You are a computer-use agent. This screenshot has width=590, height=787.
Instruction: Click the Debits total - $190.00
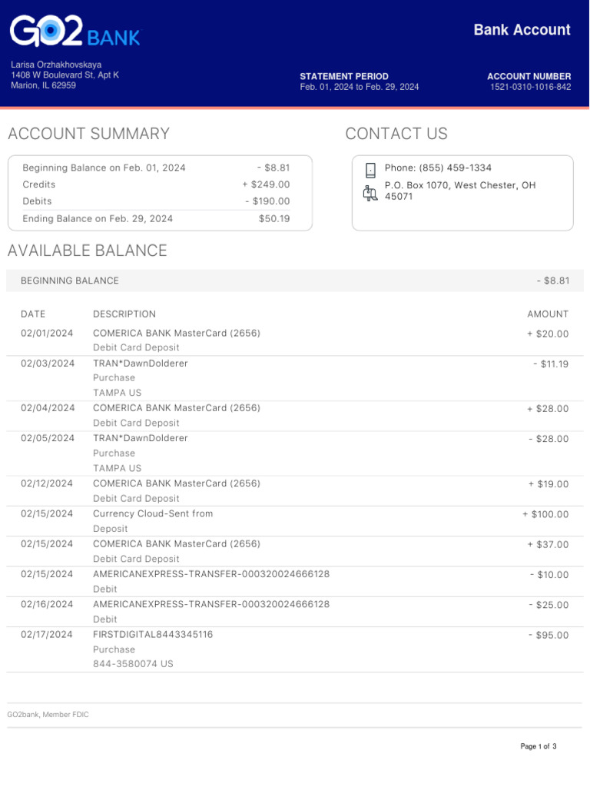(x=267, y=201)
